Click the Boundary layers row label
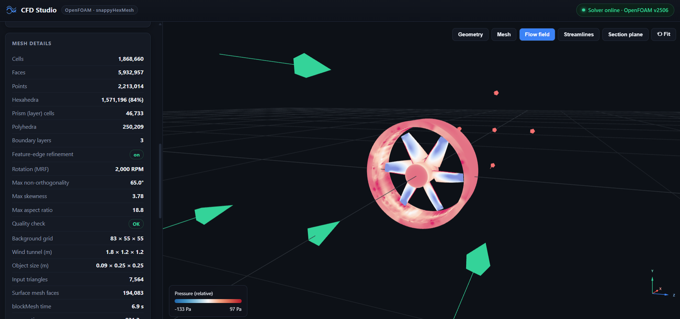Viewport: 680px width, 319px height. (31, 140)
